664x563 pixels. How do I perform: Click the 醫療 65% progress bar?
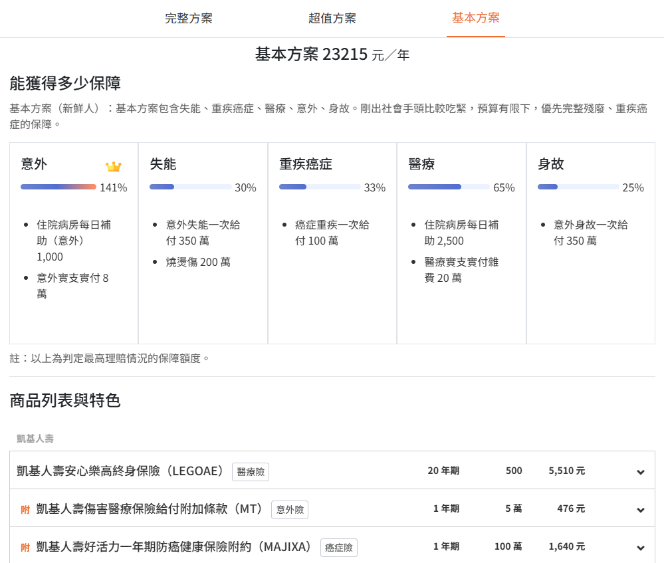coord(449,187)
